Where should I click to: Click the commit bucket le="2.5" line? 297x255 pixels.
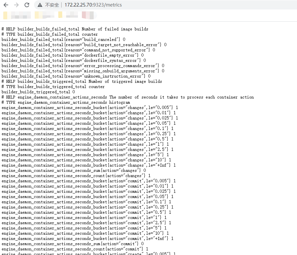point(86,223)
